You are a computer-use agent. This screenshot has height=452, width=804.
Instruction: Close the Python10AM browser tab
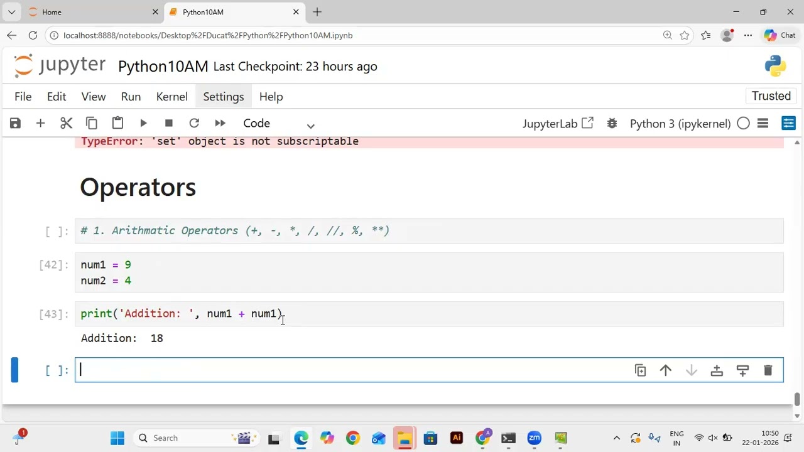(296, 12)
